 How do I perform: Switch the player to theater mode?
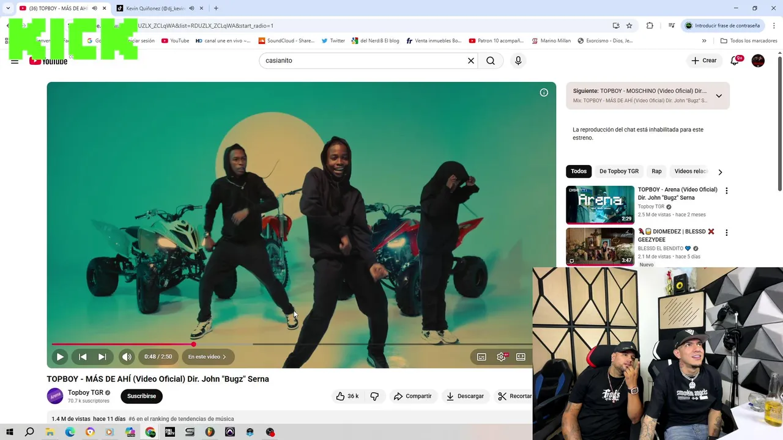tap(521, 357)
